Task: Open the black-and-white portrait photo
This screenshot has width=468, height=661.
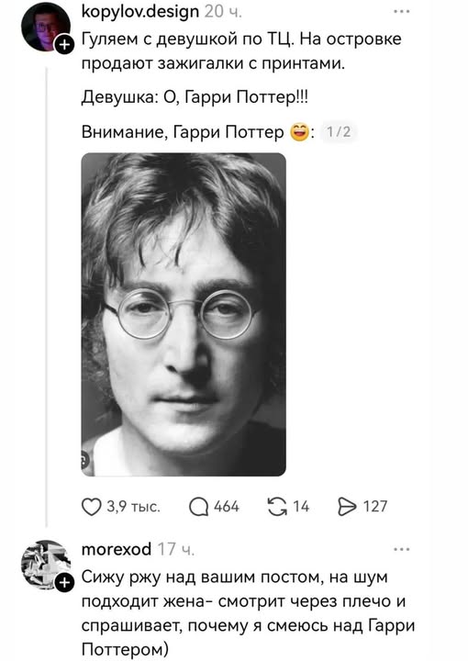Action: click(x=184, y=315)
